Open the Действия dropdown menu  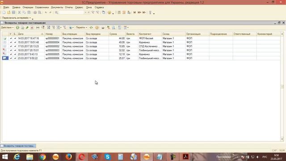click(x=7, y=28)
